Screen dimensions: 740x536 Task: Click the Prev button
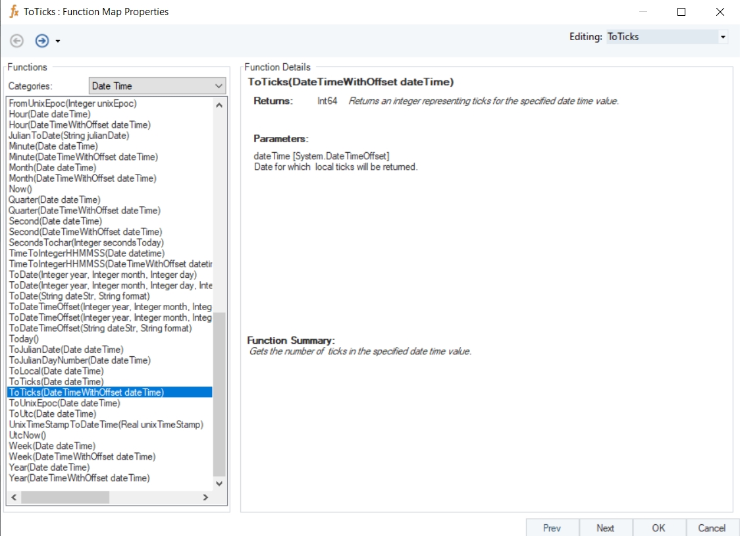pos(552,527)
